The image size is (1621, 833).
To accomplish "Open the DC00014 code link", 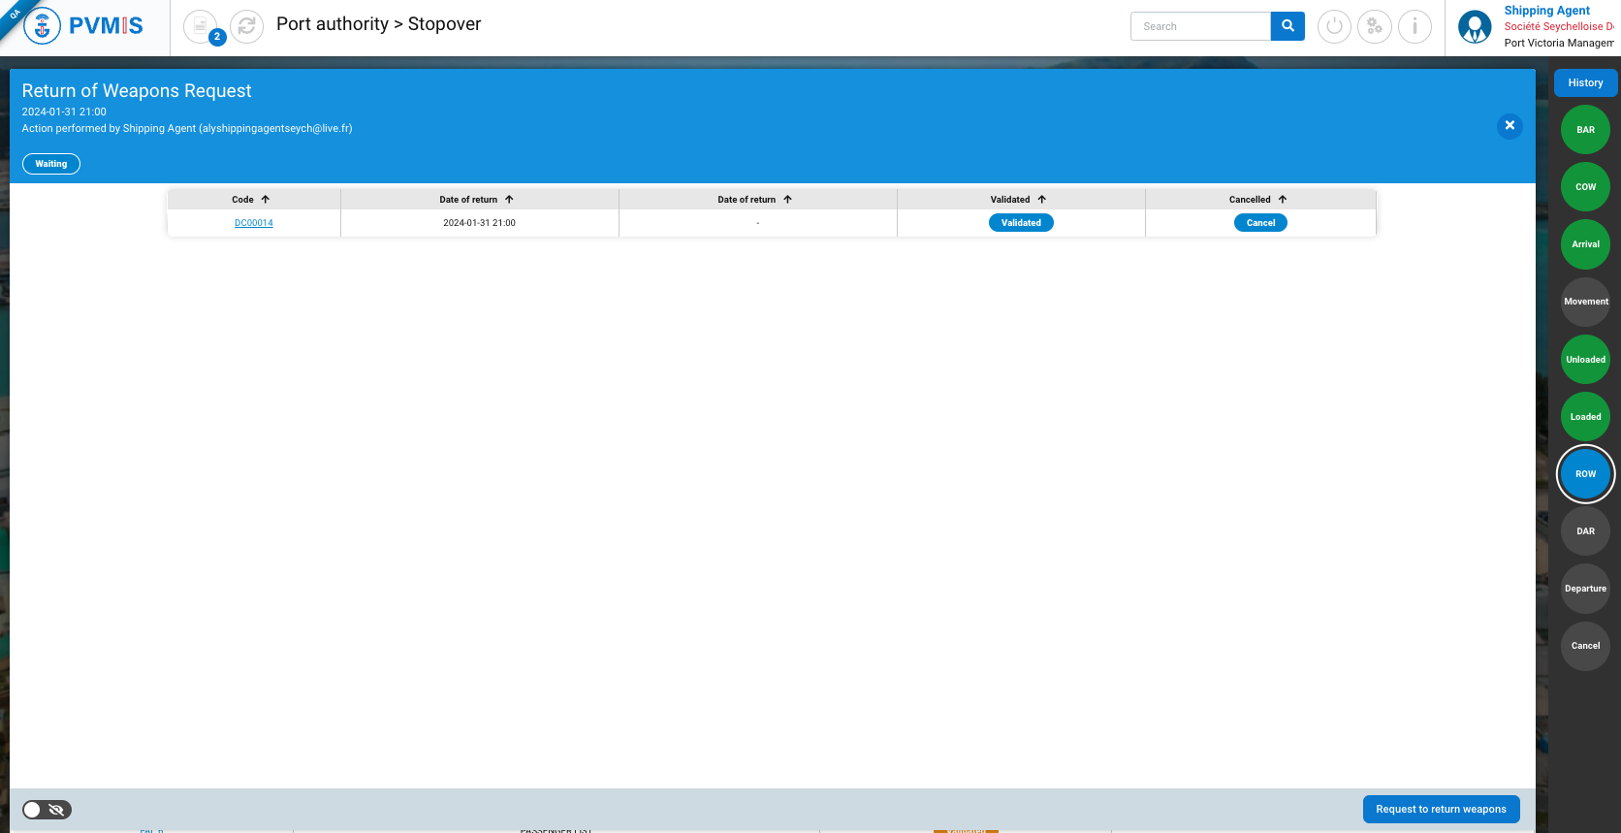I will pyautogui.click(x=254, y=223).
